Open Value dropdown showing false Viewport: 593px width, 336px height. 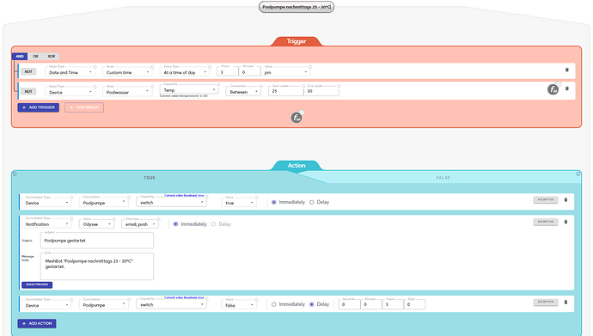point(239,305)
